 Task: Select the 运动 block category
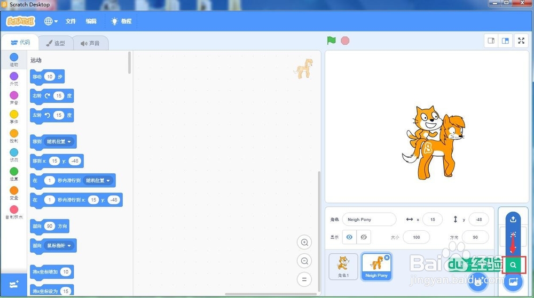click(14, 60)
